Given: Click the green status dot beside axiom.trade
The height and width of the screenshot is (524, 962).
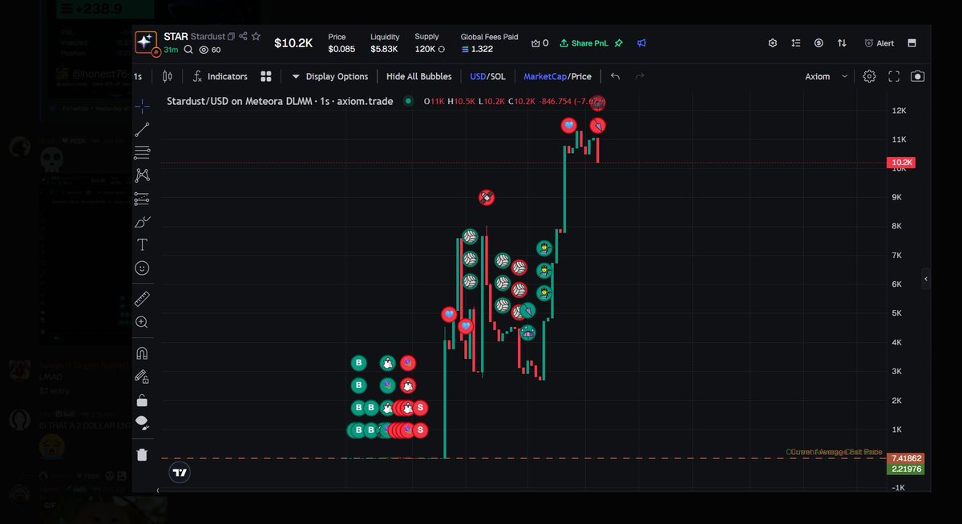Looking at the screenshot, I should [x=408, y=101].
